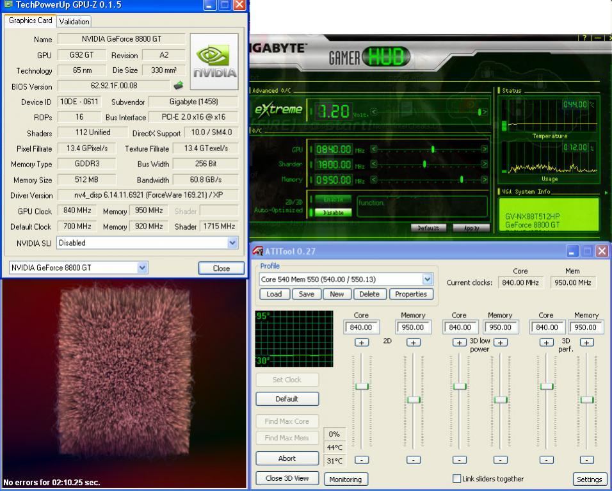Apply the settings in Gamer HUD
This screenshot has height=491, width=612.
471,228
